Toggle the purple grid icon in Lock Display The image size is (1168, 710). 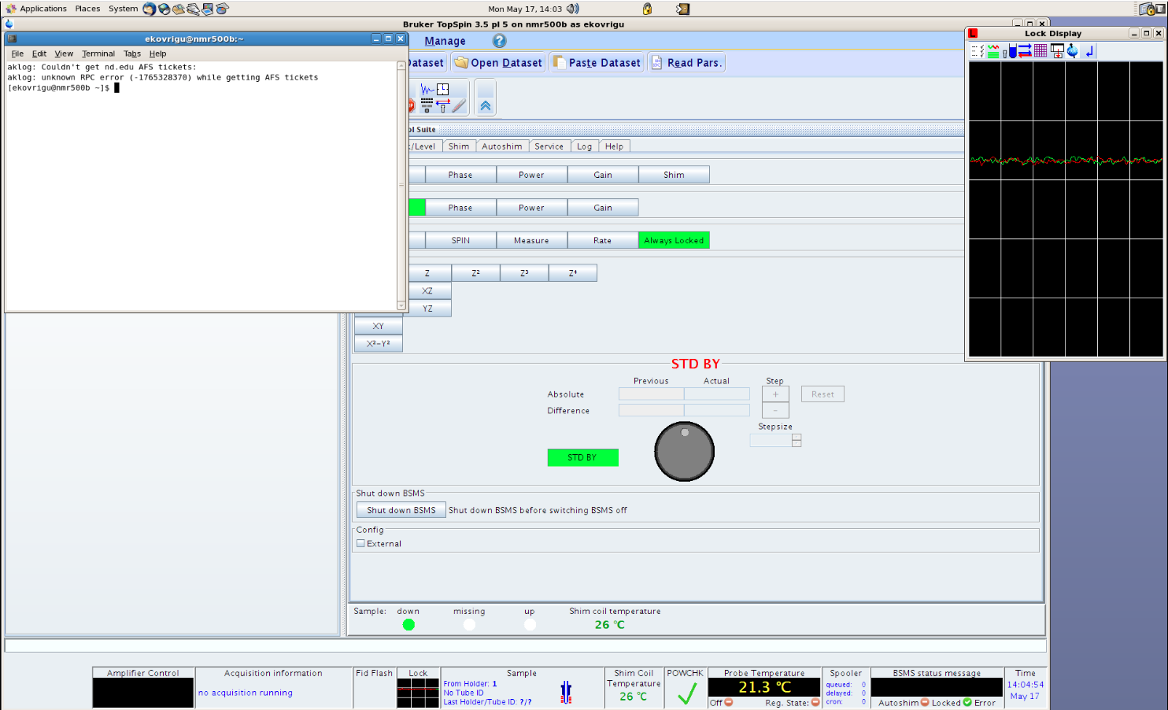click(x=1040, y=51)
